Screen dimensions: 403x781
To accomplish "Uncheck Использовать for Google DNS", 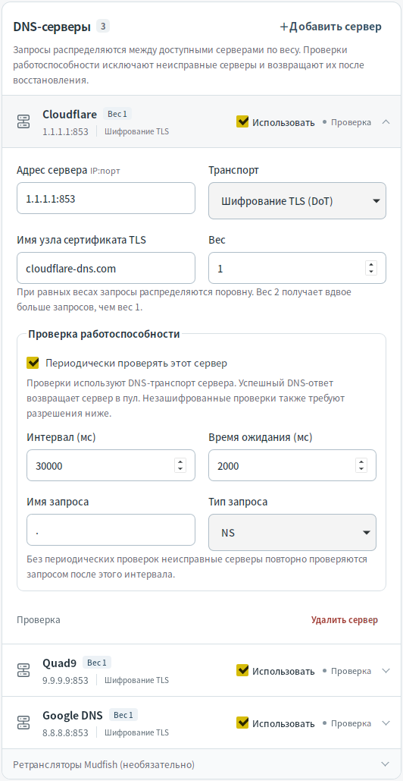I will point(242,723).
